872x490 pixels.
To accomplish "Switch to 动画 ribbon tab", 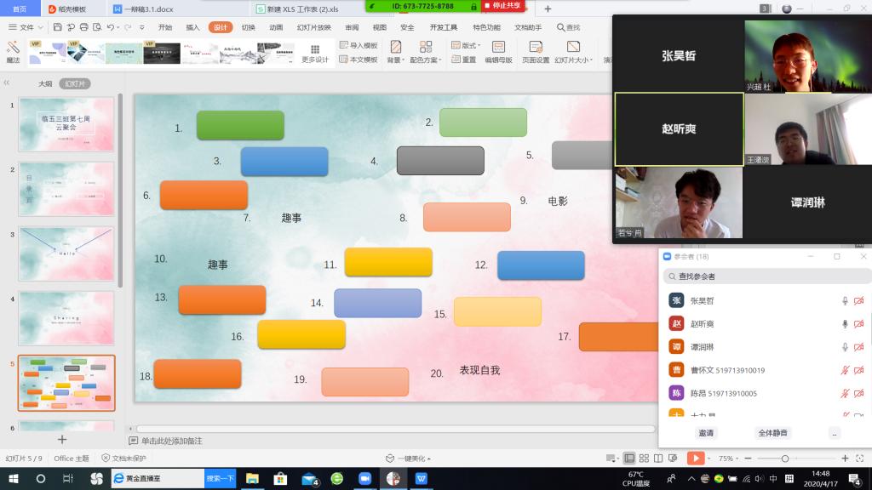I will [x=276, y=27].
